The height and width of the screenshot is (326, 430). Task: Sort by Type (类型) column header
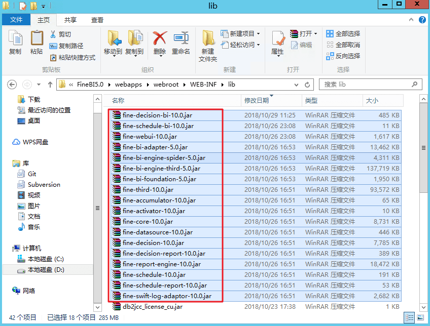tap(332, 100)
